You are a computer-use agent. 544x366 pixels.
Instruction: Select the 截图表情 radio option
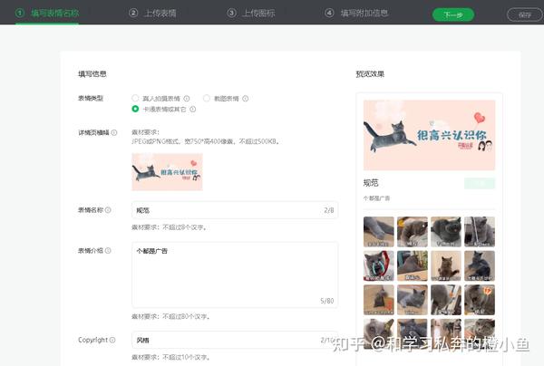[207, 98]
